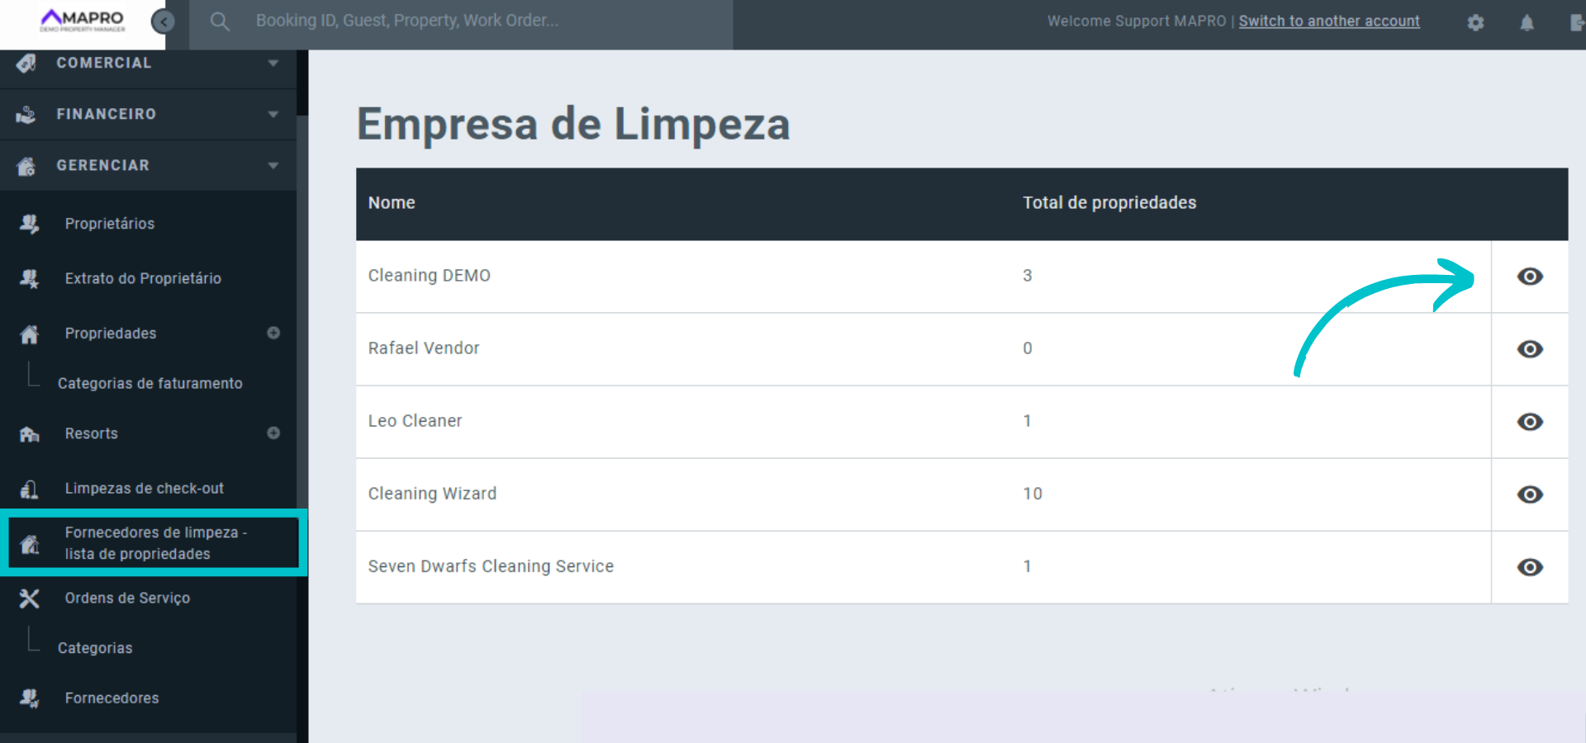Viewport: 1586px width, 743px height.
Task: Expand the FINANCEIRO menu section
Action: coord(149,115)
